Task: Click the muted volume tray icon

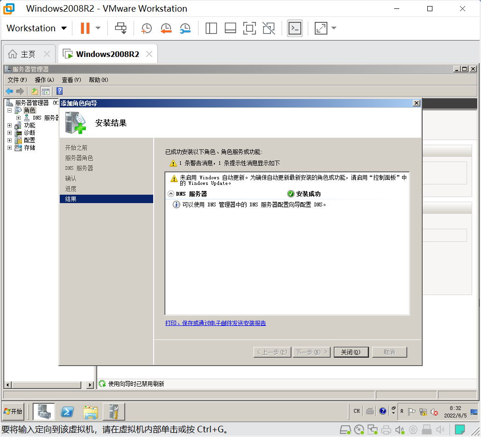Action: 434,411
